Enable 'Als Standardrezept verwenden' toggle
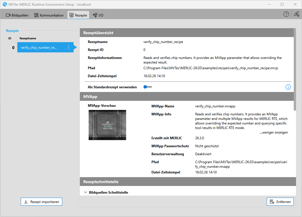 148,87
